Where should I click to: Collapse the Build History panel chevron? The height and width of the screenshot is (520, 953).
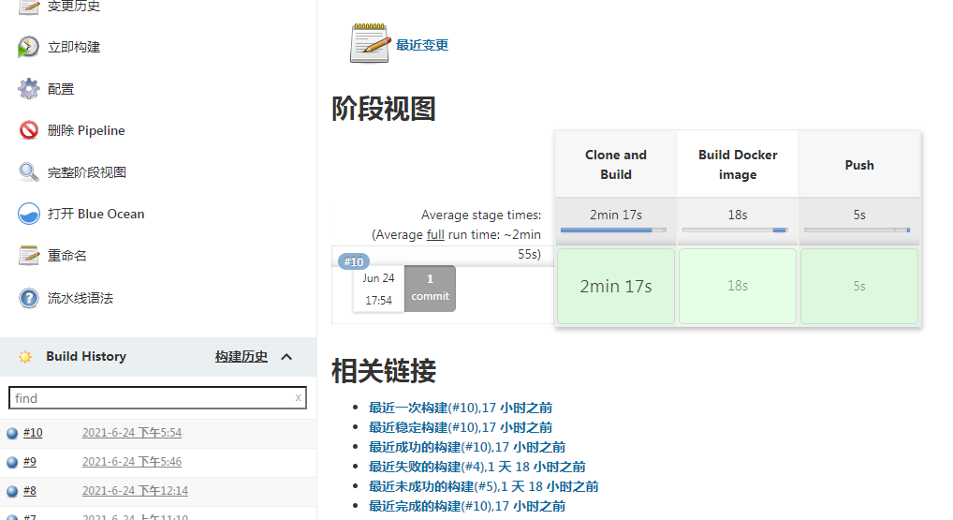coord(286,357)
